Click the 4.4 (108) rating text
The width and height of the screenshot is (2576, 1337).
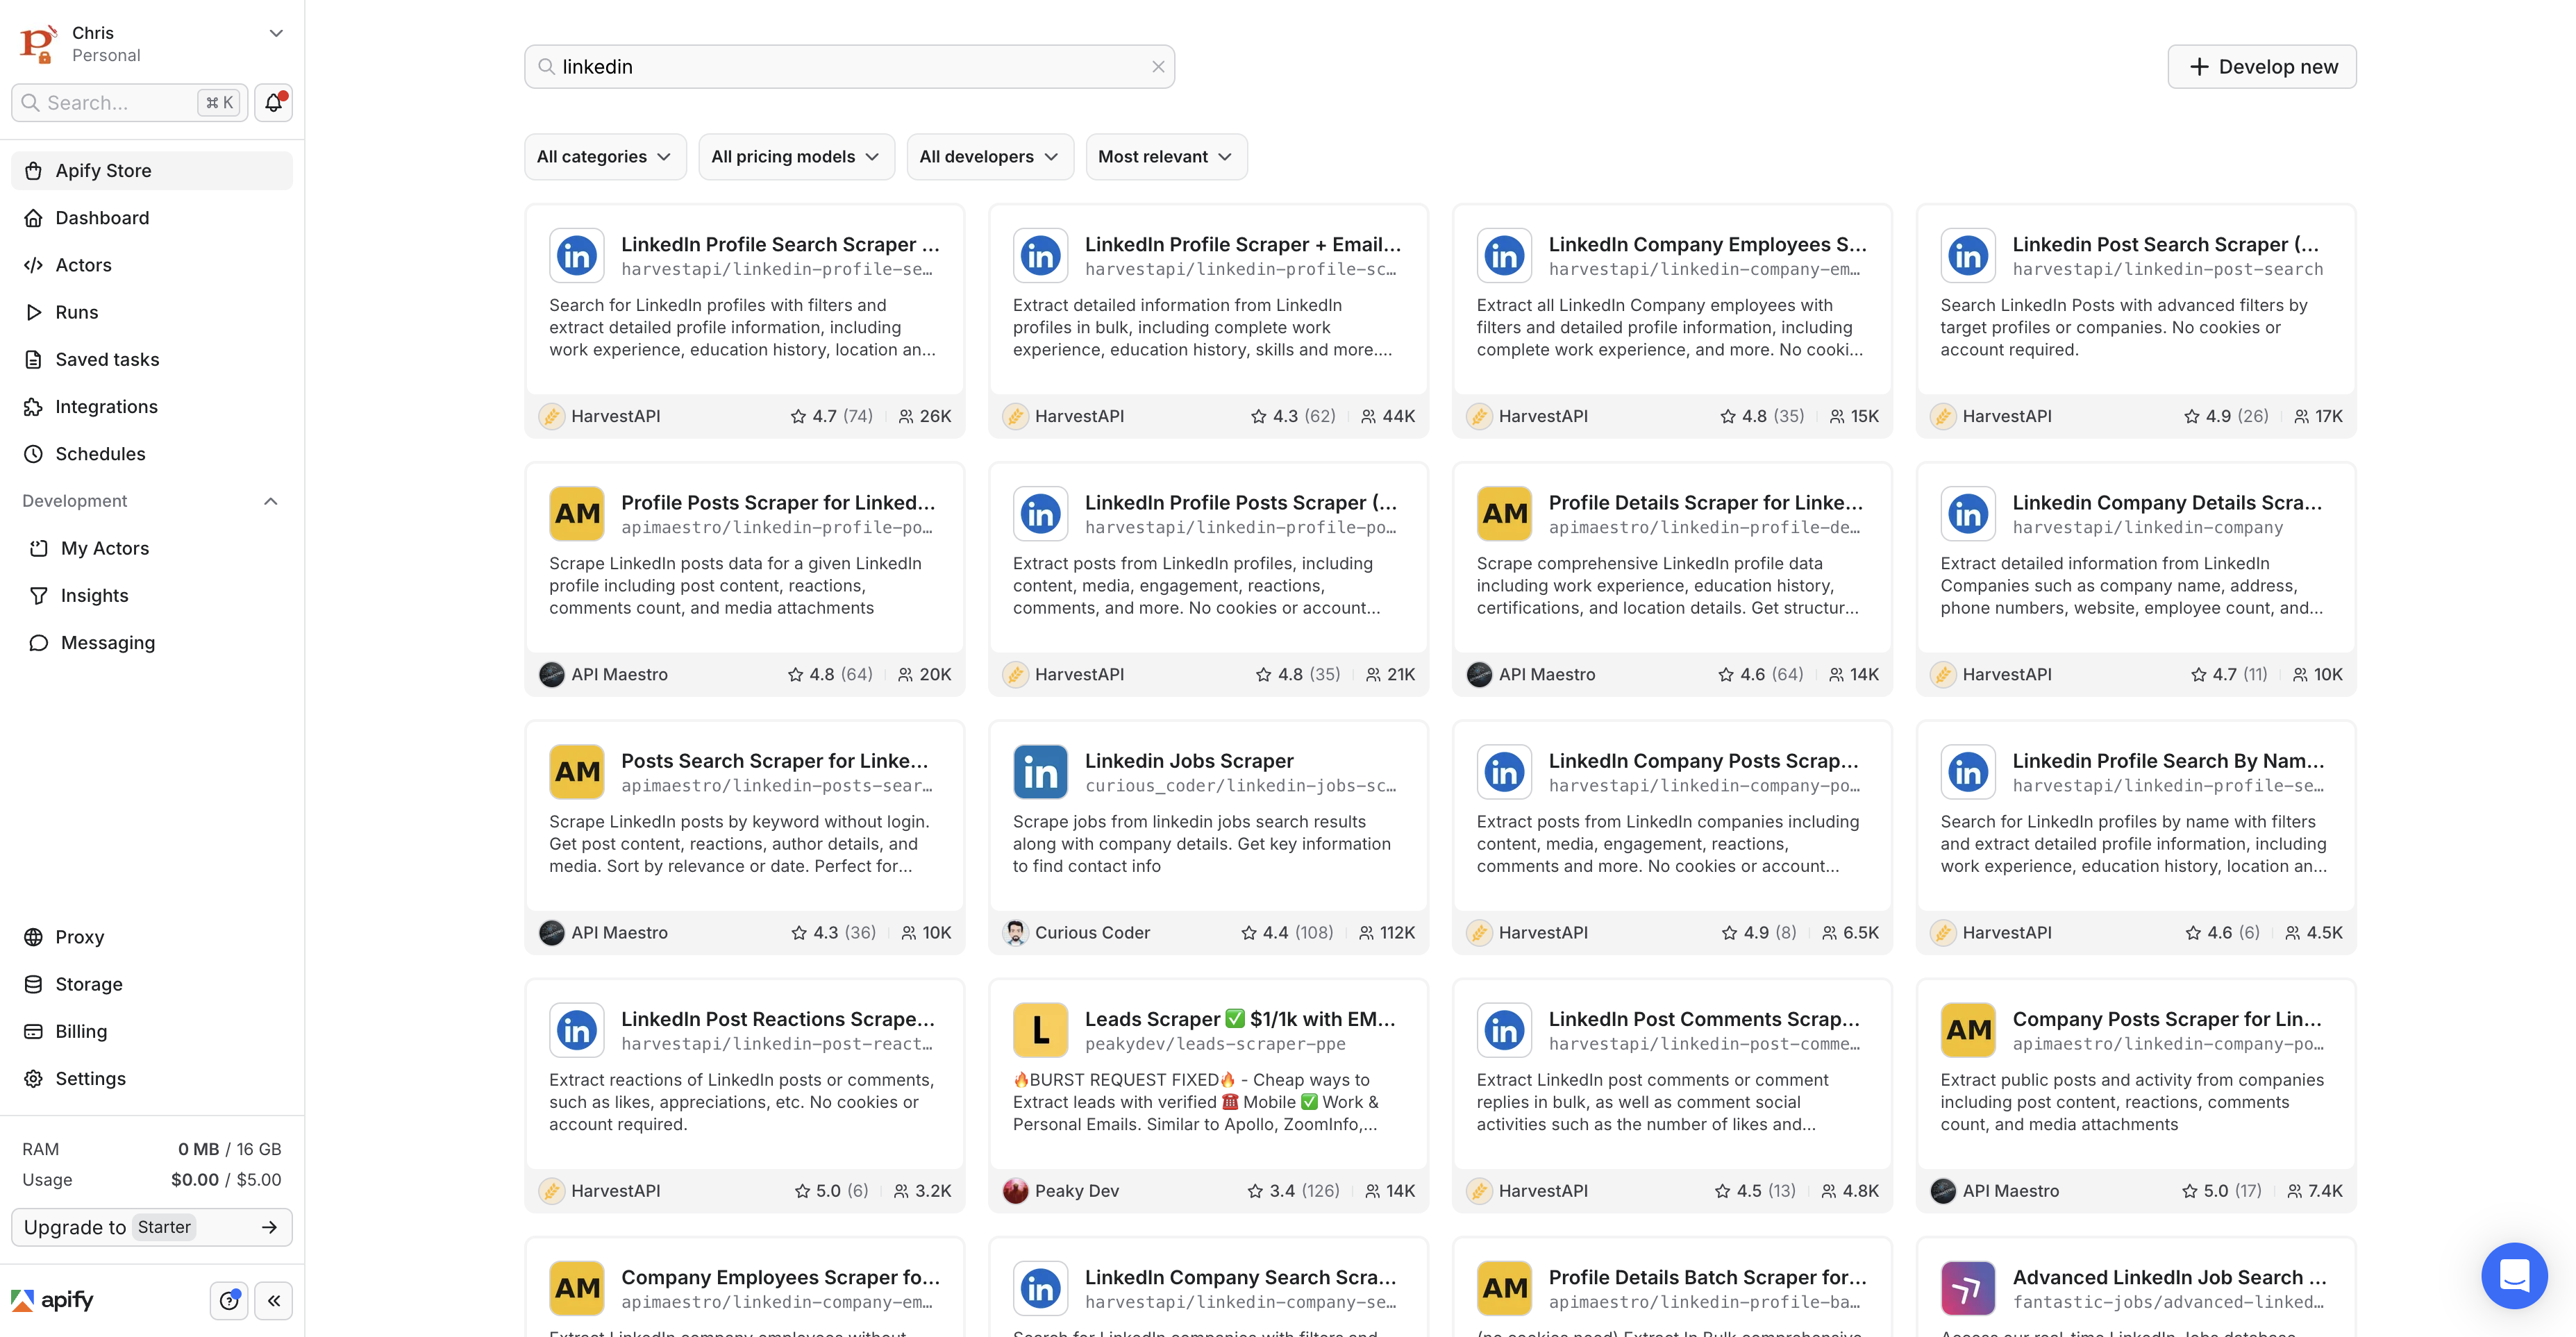coord(1298,933)
